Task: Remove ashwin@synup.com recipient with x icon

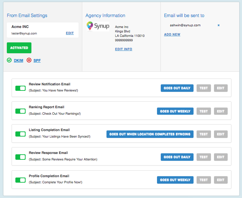Action: [x=218, y=25]
